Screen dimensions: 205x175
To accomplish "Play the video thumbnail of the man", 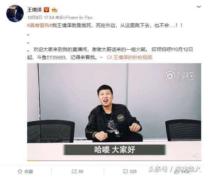I will pos(114,112).
